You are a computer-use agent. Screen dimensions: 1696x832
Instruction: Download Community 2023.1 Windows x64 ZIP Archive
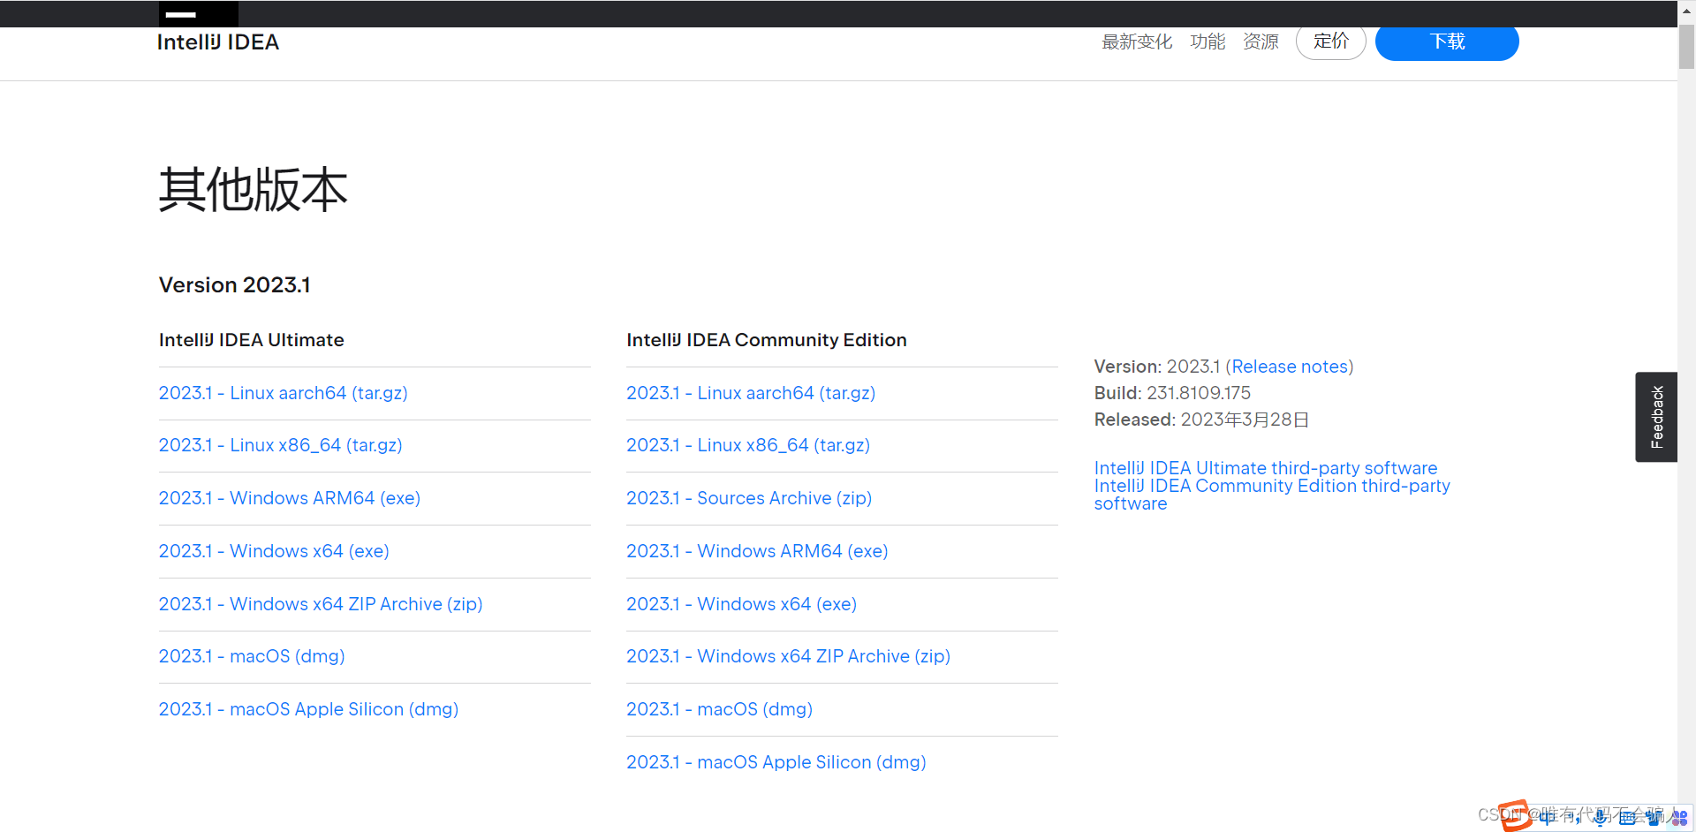(x=788, y=656)
